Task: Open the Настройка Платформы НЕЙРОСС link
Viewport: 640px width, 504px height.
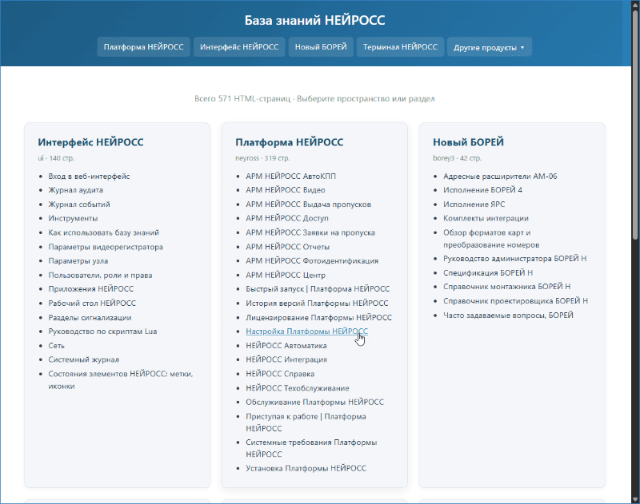Action: coord(306,331)
